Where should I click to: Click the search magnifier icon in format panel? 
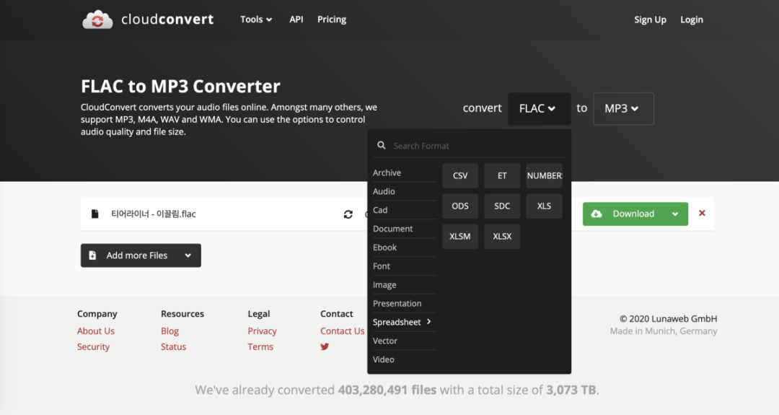click(x=381, y=145)
